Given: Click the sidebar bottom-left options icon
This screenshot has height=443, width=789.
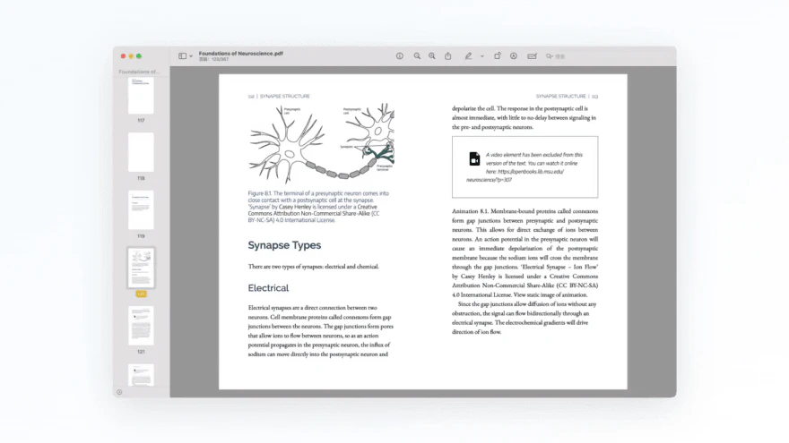Looking at the screenshot, I should coord(119,392).
